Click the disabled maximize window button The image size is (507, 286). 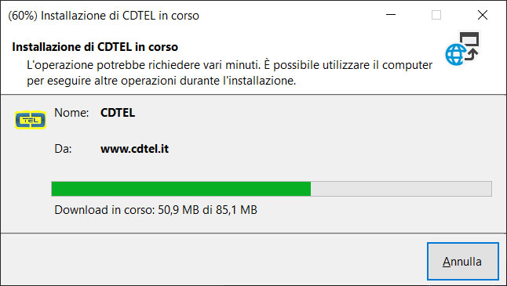pyautogui.click(x=436, y=15)
